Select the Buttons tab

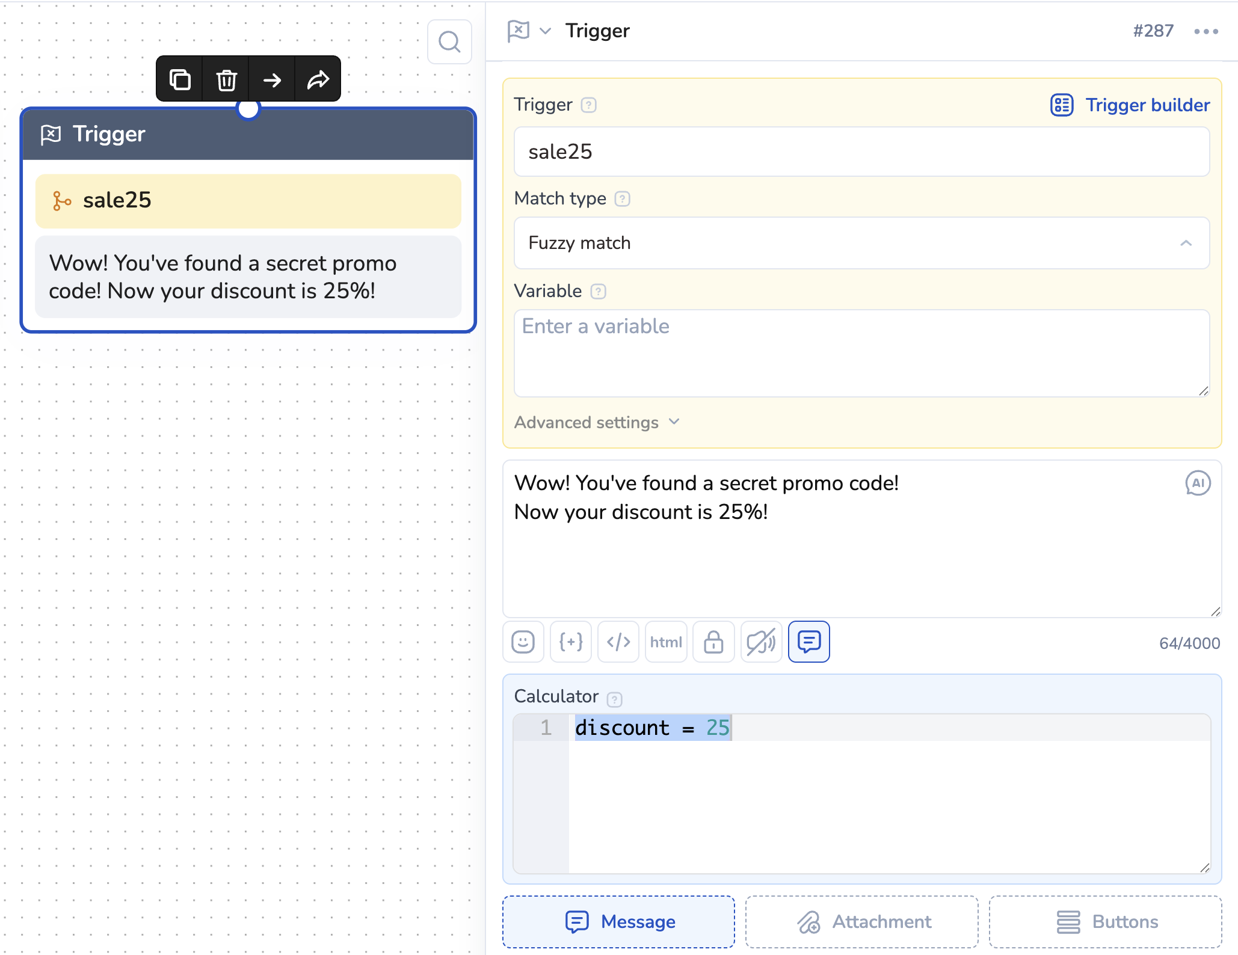(1105, 921)
